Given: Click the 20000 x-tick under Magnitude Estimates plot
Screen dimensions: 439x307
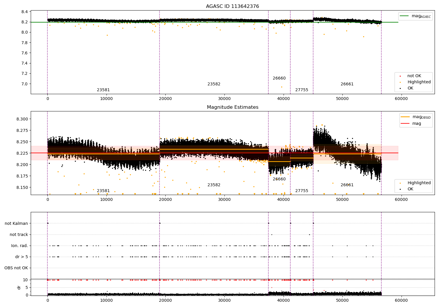Looking at the screenshot, I should [165, 200].
